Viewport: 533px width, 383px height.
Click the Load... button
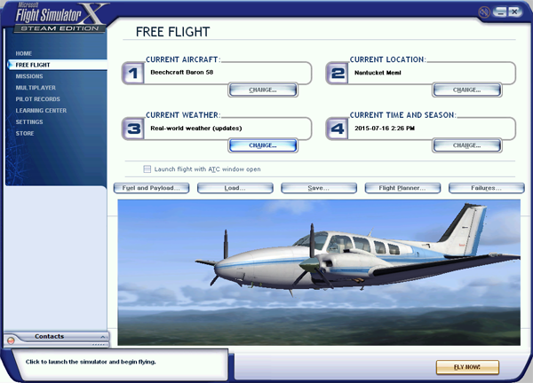click(x=235, y=188)
